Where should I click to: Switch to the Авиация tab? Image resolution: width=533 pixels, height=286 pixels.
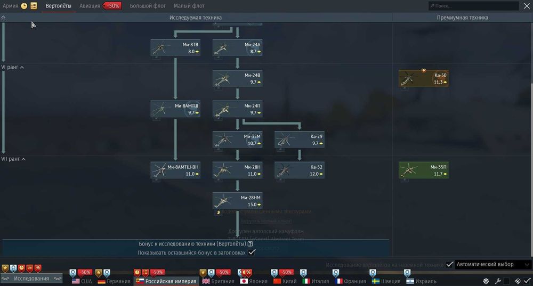coord(90,6)
